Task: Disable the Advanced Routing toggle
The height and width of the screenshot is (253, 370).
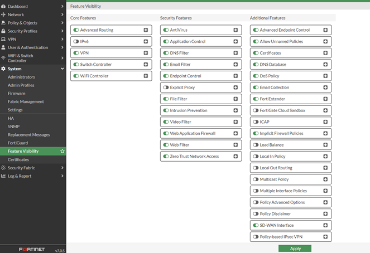Action: 76,30
